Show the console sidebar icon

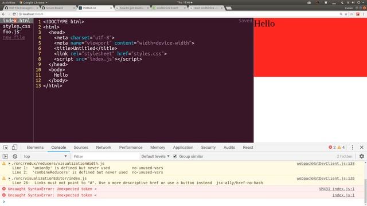tap(5, 156)
